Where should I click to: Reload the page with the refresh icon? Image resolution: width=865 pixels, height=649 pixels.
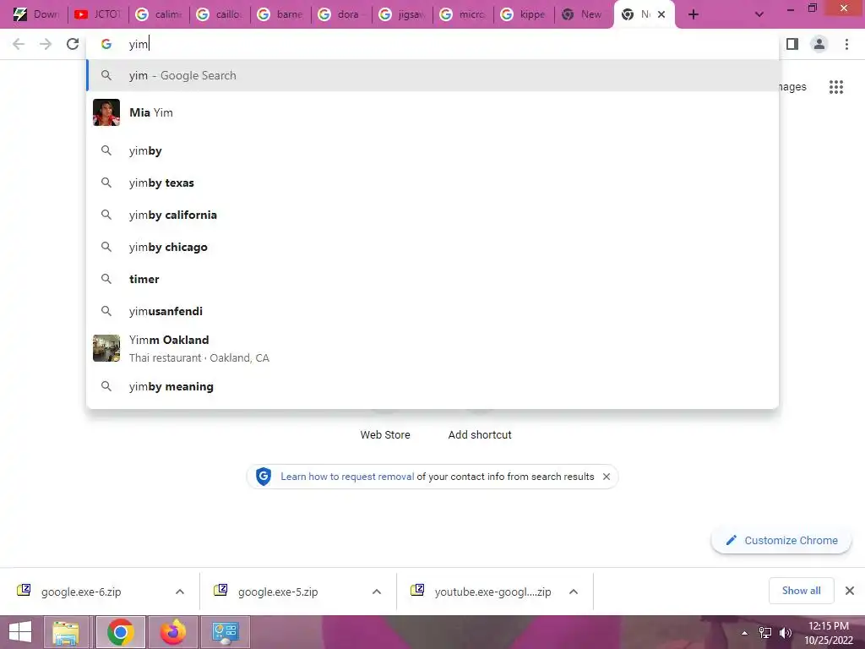point(73,44)
